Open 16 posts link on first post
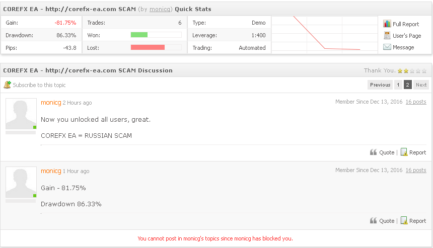 point(416,102)
